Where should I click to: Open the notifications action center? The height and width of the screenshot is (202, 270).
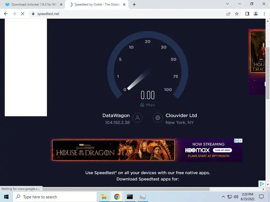point(261,197)
